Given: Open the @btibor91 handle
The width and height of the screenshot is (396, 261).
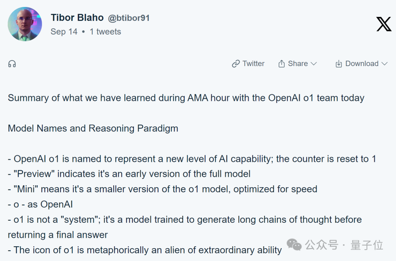Looking at the screenshot, I should pos(129,18).
